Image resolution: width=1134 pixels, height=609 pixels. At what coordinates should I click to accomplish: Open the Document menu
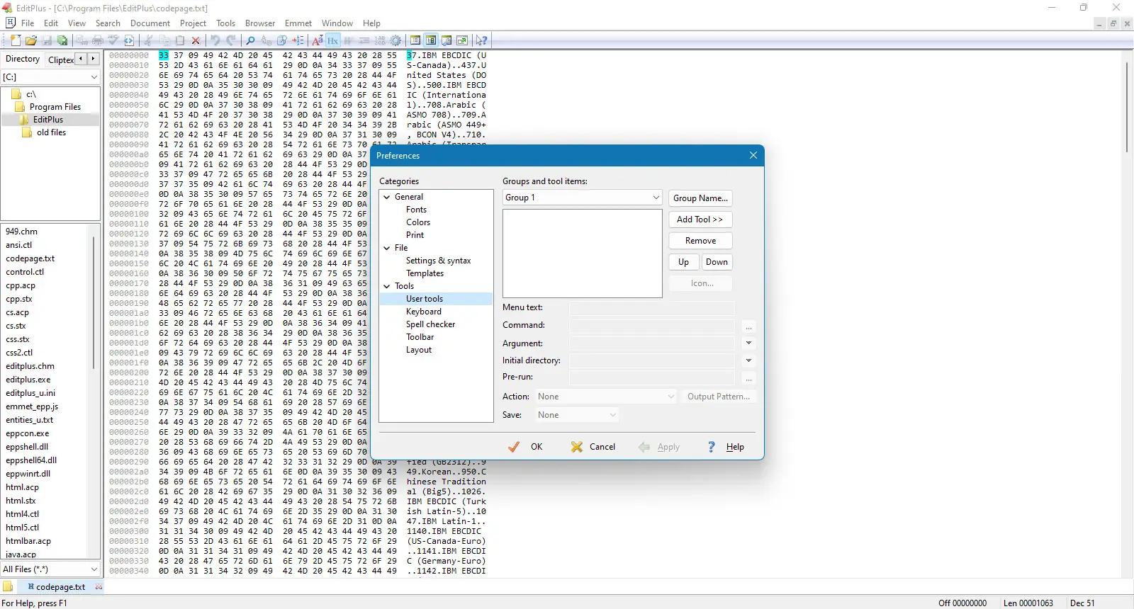150,23
